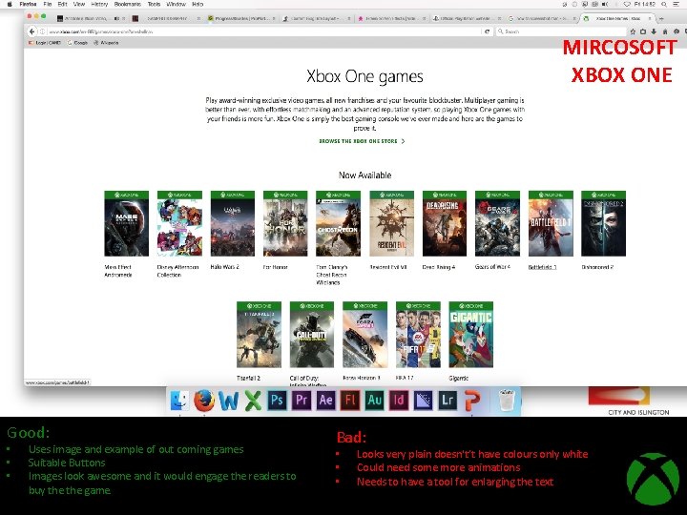Open the Apple menu
The height and width of the screenshot is (515, 687).
[x=10, y=4]
